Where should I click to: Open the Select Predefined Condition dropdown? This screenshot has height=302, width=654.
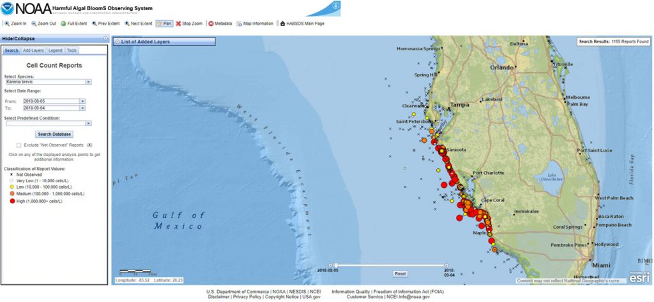click(x=88, y=124)
